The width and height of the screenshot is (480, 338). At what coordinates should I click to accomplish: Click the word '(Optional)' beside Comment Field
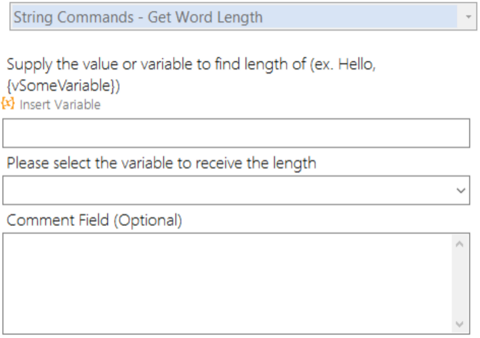(148, 221)
